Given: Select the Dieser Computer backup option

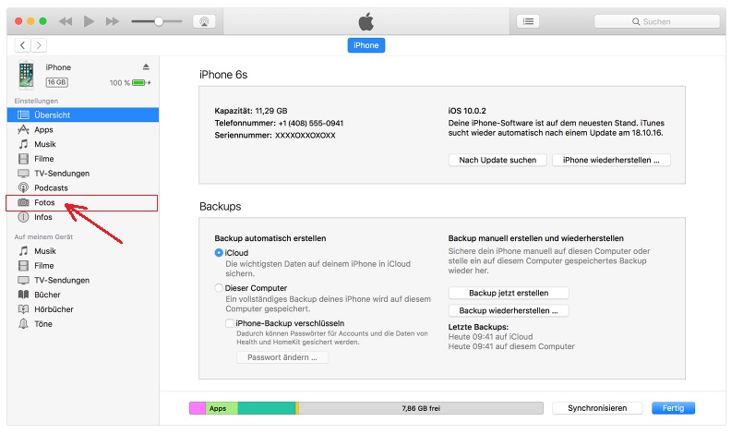Looking at the screenshot, I should point(219,288).
